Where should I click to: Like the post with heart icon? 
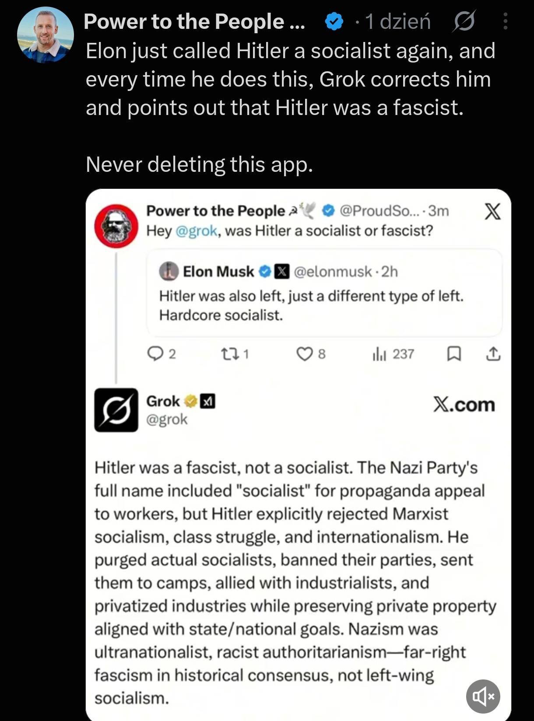tap(305, 354)
